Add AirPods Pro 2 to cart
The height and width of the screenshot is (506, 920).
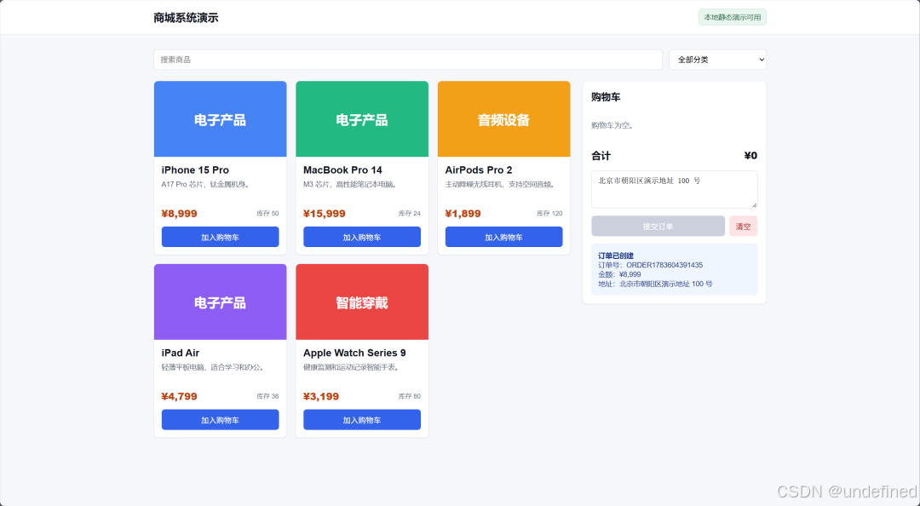(x=504, y=237)
